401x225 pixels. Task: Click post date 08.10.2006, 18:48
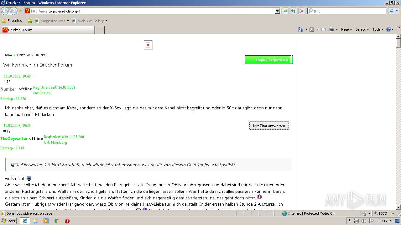[x=17, y=76]
